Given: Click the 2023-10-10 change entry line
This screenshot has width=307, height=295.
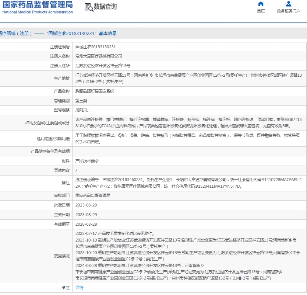Looking at the screenshot, I should tap(186, 243).
